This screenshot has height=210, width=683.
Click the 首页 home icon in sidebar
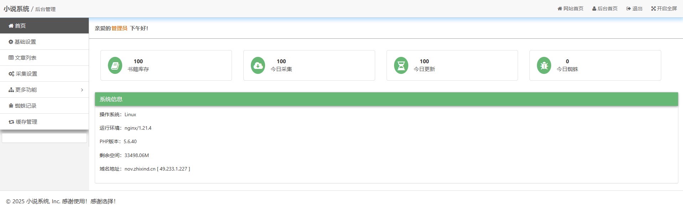(11, 26)
